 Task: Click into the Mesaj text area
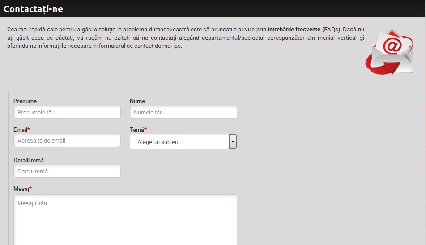(x=125, y=220)
